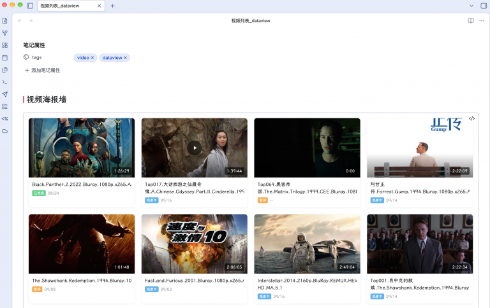Click the 观看中 badge on Interstellar card
Screen dimensions: 490x308
264,296
